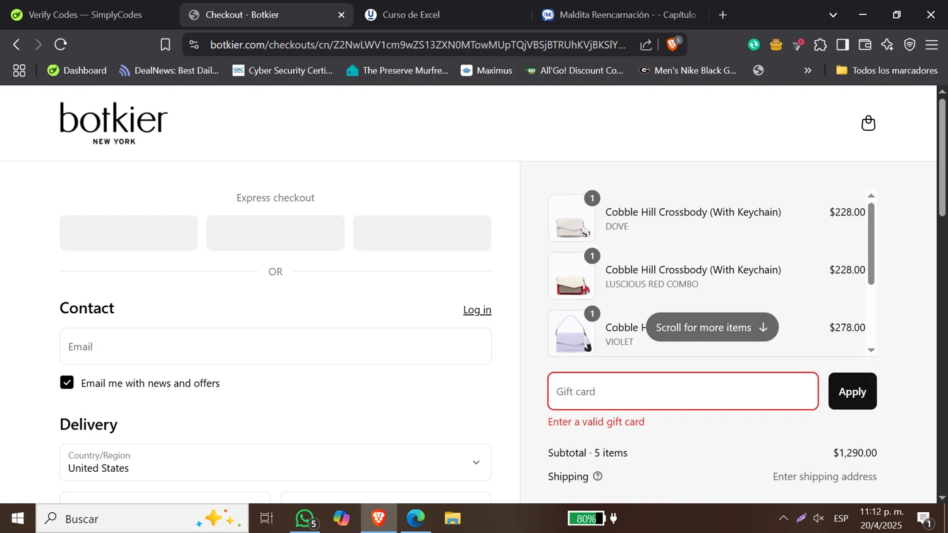The height and width of the screenshot is (533, 948).
Task: Click the share page icon
Action: (x=646, y=45)
